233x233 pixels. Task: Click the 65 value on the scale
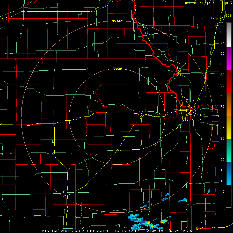click(222, 64)
